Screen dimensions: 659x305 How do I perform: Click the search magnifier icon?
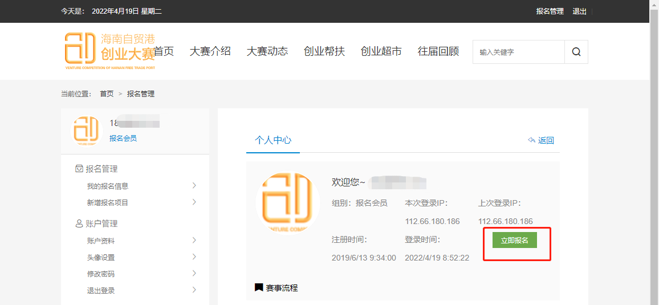(x=576, y=52)
